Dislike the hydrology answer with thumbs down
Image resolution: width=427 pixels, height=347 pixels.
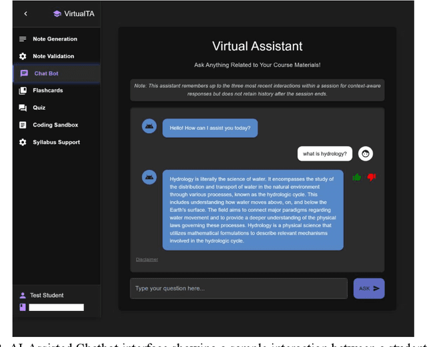(x=372, y=177)
